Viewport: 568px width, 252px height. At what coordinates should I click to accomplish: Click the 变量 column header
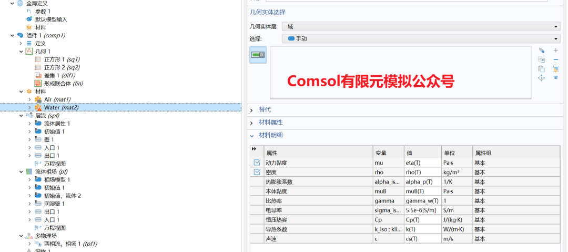(x=389, y=153)
